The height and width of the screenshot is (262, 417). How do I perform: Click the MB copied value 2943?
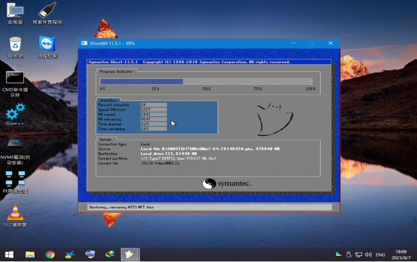pos(153,114)
